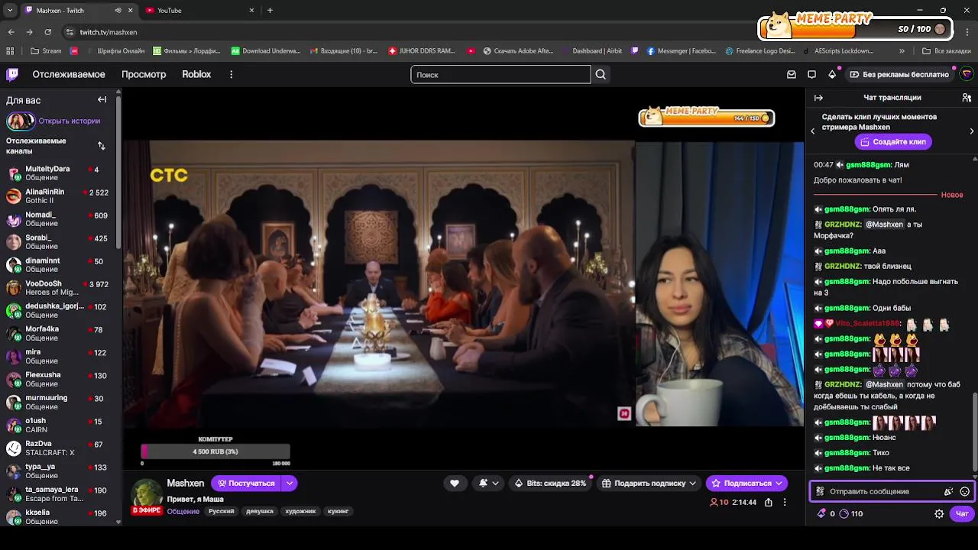This screenshot has width=978, height=550.
Task: Open the RazDva channel in the sidebar
Action: [58, 448]
